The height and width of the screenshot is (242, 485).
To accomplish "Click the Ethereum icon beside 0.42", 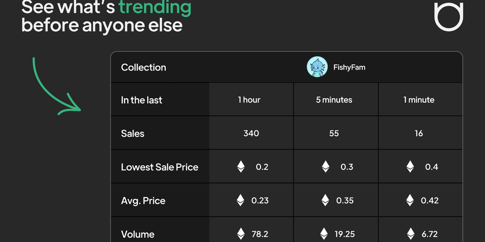I will coord(410,200).
